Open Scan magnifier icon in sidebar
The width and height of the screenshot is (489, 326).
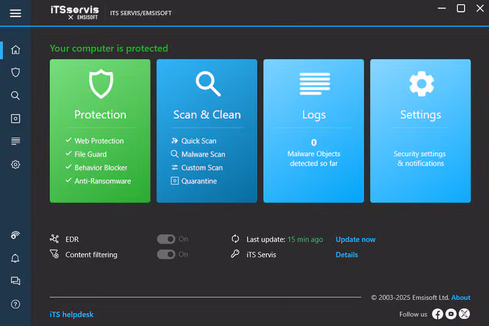[x=15, y=95]
